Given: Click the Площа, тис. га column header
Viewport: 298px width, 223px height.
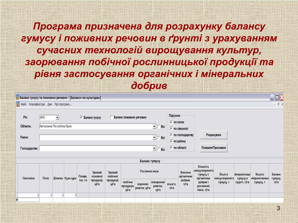Looking at the screenshot, I should (83, 178).
